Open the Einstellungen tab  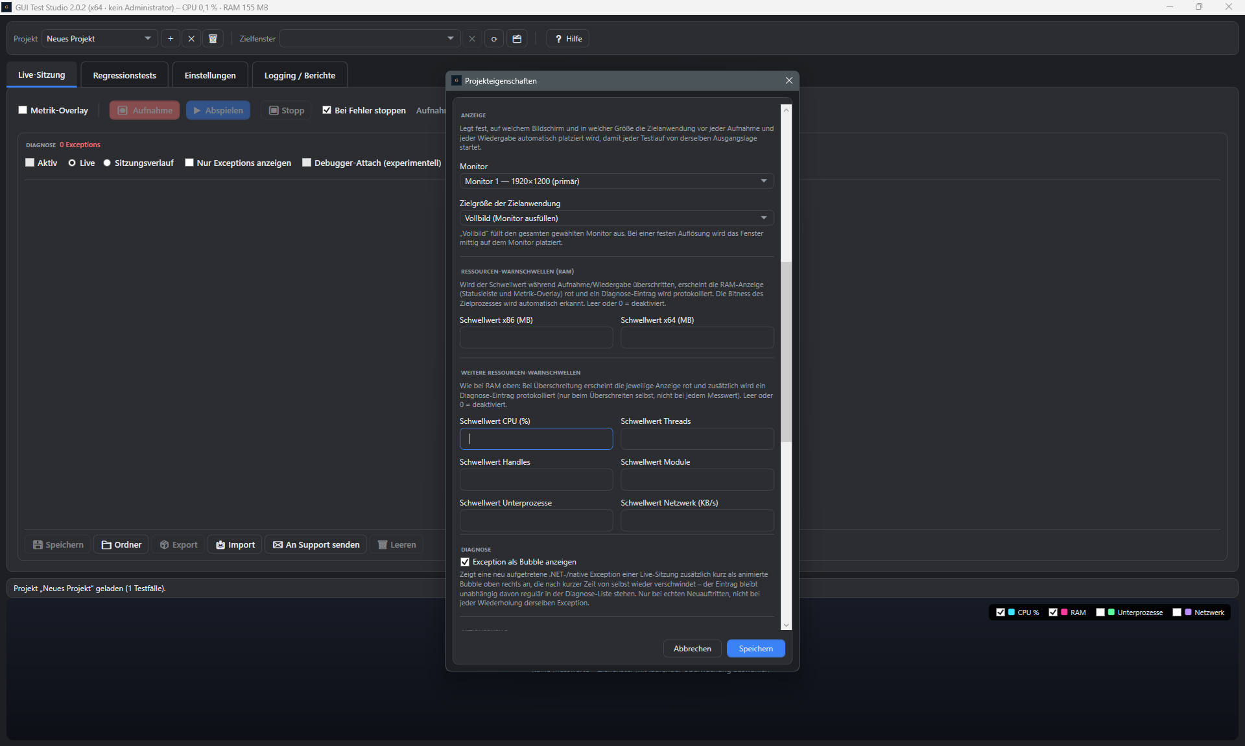point(210,75)
